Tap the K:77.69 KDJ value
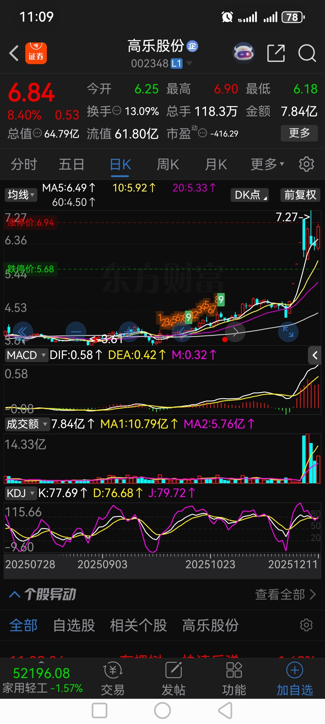This screenshot has height=724, width=325. click(63, 493)
